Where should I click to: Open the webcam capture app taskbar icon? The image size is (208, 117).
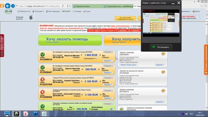[x=17, y=114]
